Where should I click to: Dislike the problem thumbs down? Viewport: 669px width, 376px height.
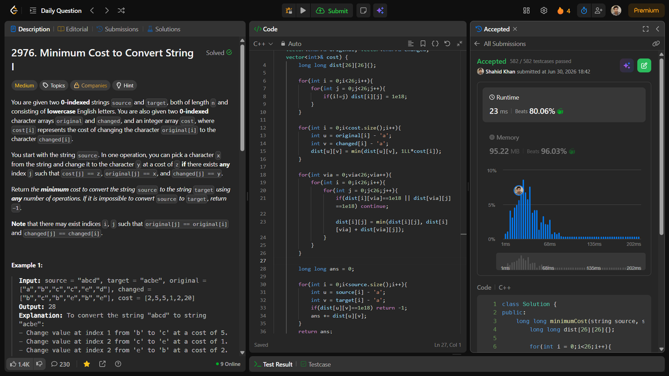40,364
